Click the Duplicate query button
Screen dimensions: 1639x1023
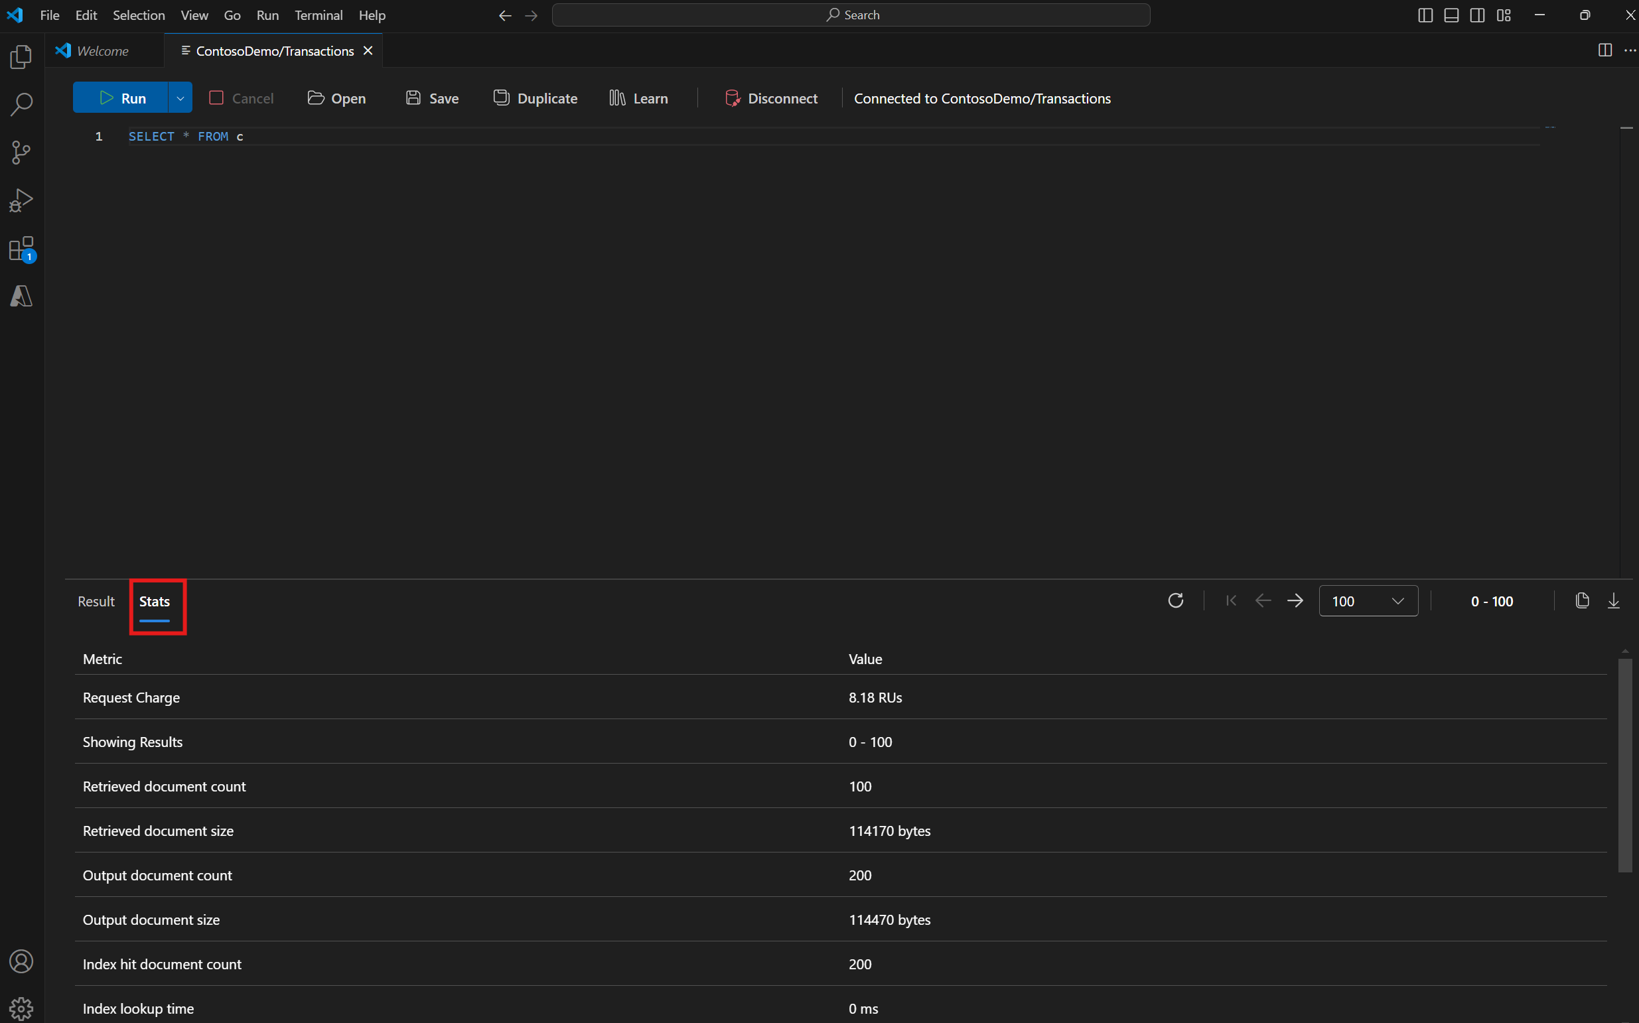pyautogui.click(x=535, y=98)
